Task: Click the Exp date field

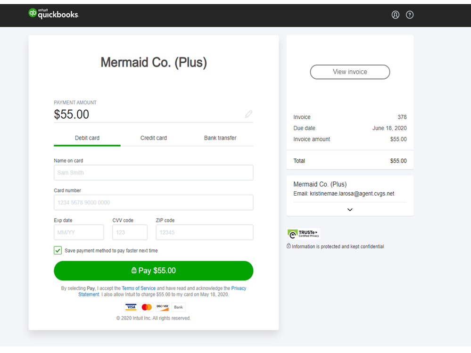Action: (79, 232)
